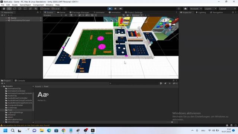Open the Account dropdown
The image size is (238, 134).
pyautogui.click(x=196, y=9)
